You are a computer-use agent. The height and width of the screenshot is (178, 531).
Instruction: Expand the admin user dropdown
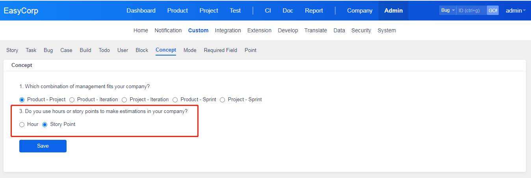click(x=515, y=11)
